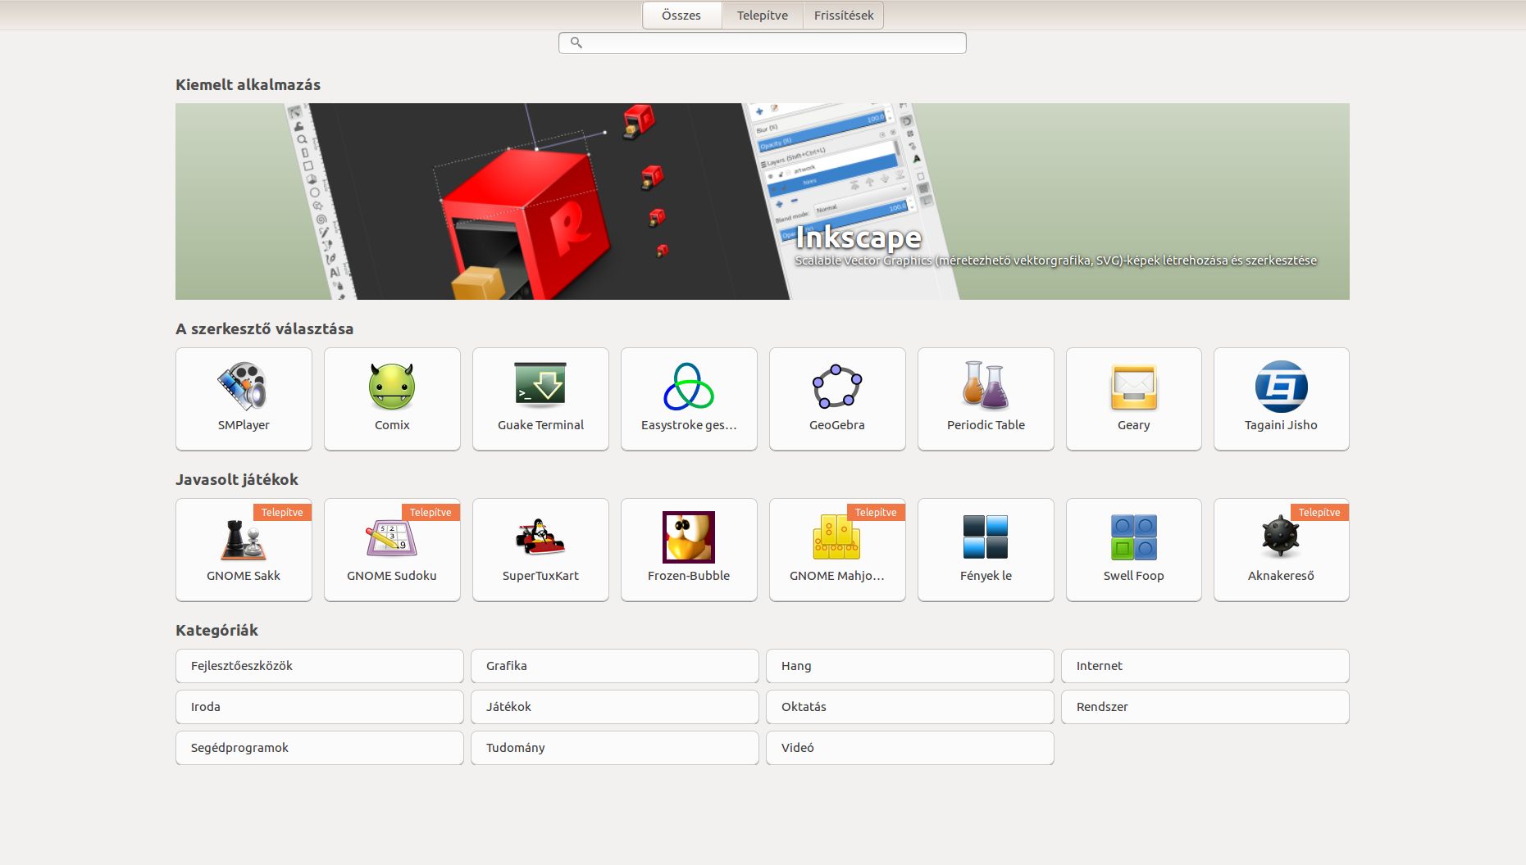Browse the Internet category

[x=1205, y=666]
